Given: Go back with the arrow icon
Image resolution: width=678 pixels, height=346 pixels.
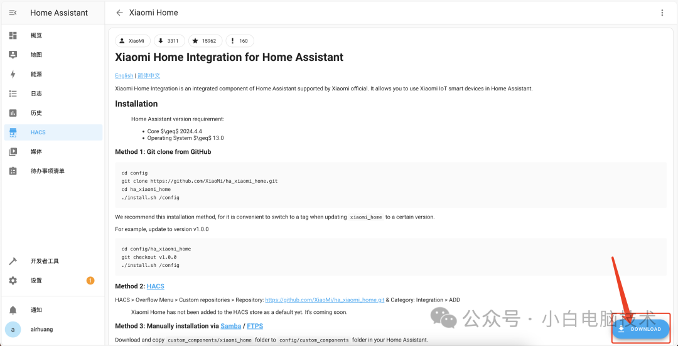Looking at the screenshot, I should (x=119, y=13).
